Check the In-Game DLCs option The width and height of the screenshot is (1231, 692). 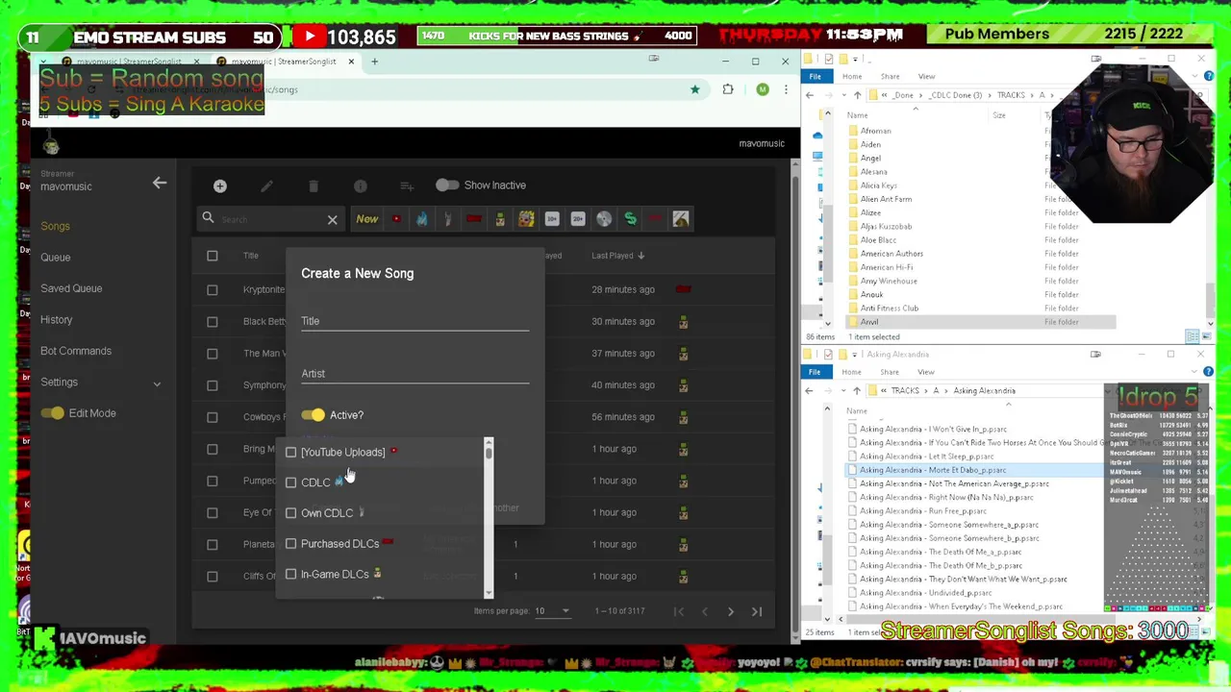tap(290, 575)
